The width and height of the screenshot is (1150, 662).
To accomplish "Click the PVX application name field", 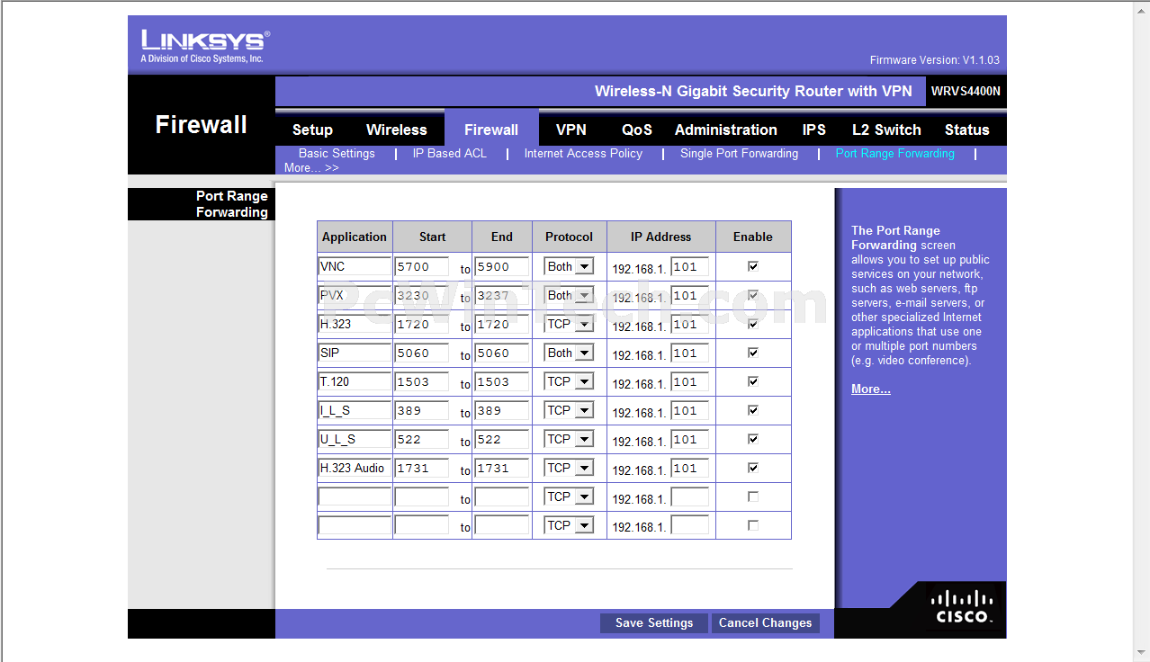I will coord(355,295).
